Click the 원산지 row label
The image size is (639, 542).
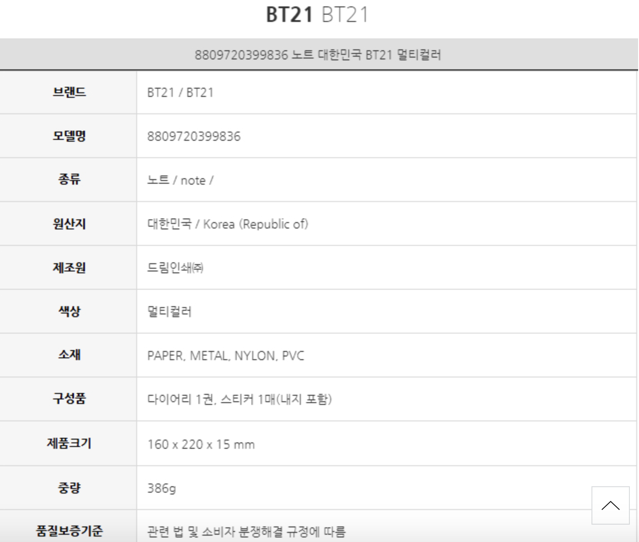pos(69,223)
